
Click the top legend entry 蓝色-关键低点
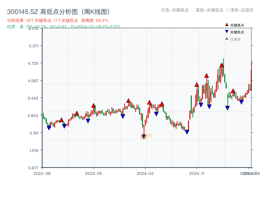209,10
